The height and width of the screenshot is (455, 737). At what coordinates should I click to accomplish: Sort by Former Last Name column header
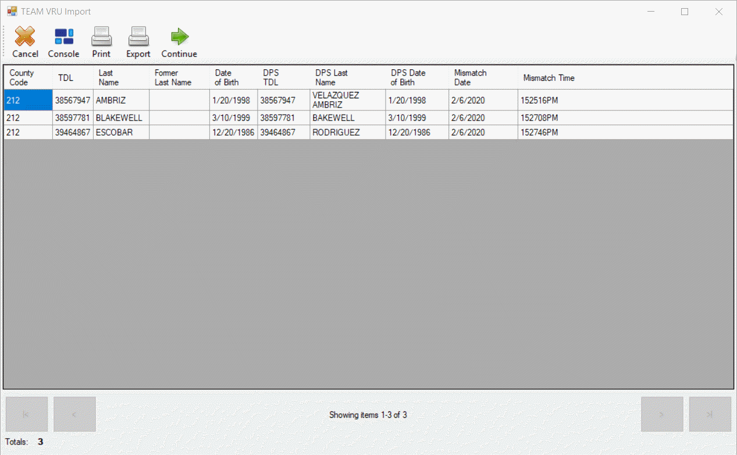(x=180, y=77)
